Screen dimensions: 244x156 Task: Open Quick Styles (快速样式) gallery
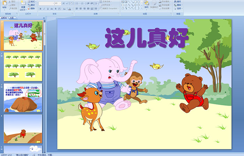154,5
